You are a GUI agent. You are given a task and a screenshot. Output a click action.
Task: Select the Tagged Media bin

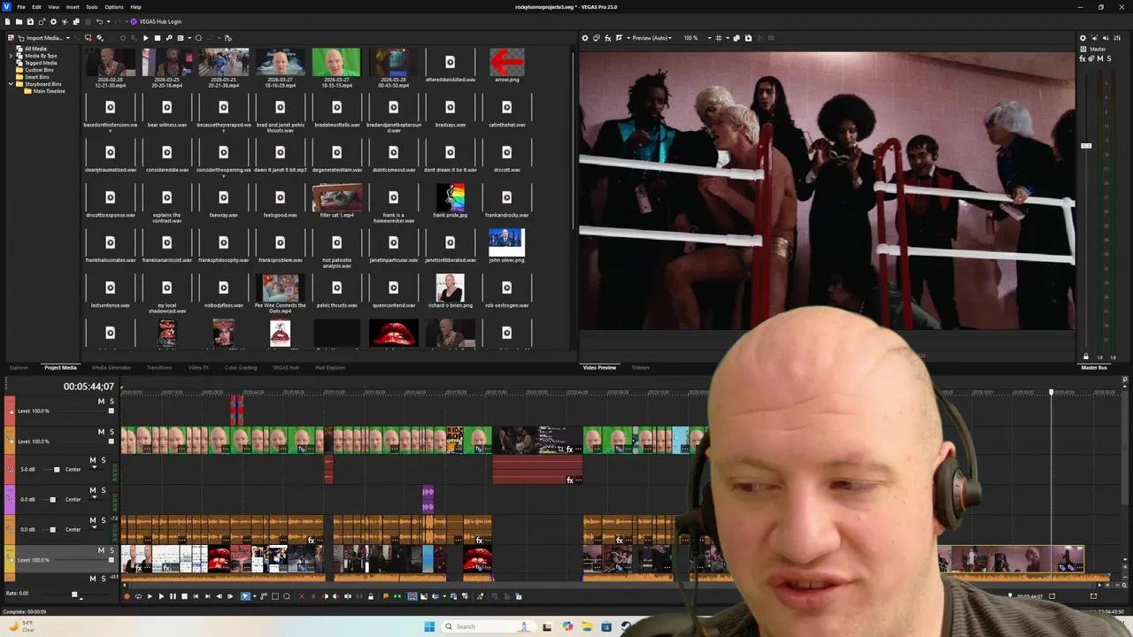(x=41, y=63)
